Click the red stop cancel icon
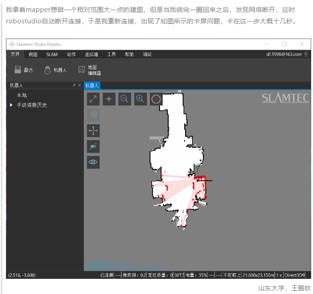Viewport: 313px width, 294px height. (x=156, y=99)
